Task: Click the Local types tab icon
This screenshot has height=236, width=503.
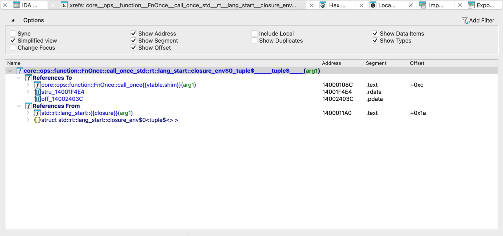Action: [373, 5]
